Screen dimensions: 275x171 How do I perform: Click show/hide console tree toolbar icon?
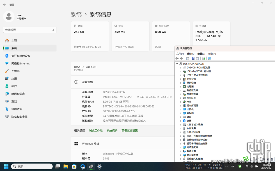click(x=187, y=58)
